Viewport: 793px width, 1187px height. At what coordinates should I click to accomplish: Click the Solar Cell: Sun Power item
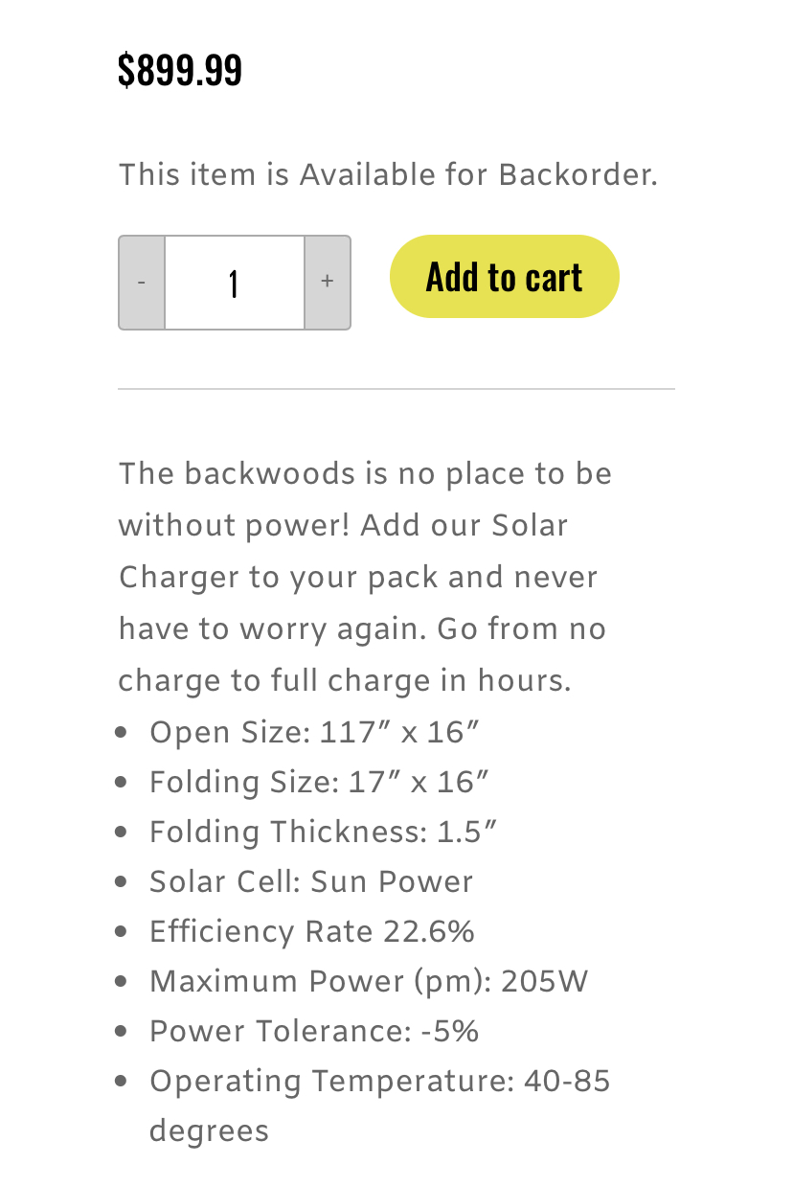pos(311,882)
